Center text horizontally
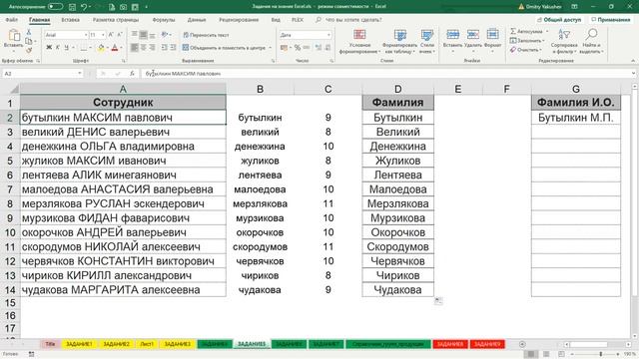Screen dimensions: 639x359 click(144, 48)
